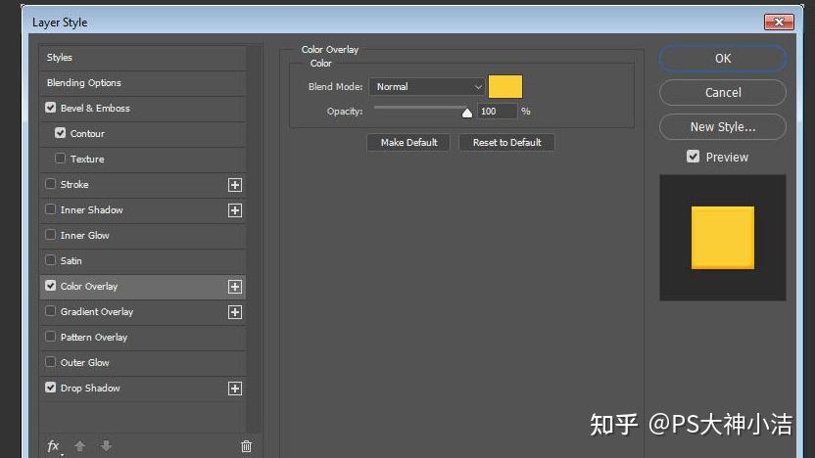Click Reset to Default button

506,142
